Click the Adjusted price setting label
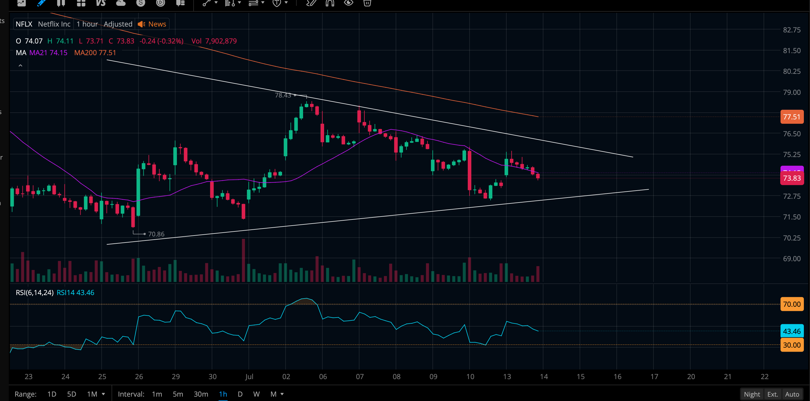 [x=118, y=24]
